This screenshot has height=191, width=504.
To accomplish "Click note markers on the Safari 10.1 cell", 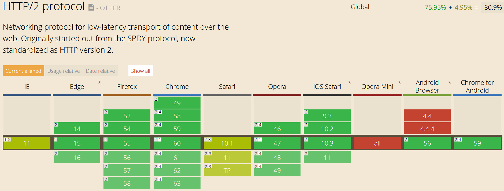I will 208,140.
